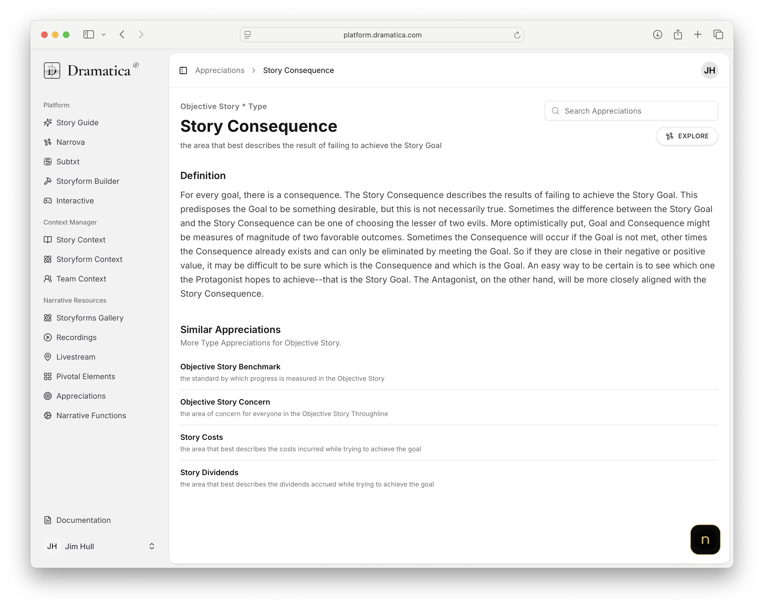Open the Narrova sidebar item
This screenshot has width=764, height=608.
tap(70, 142)
